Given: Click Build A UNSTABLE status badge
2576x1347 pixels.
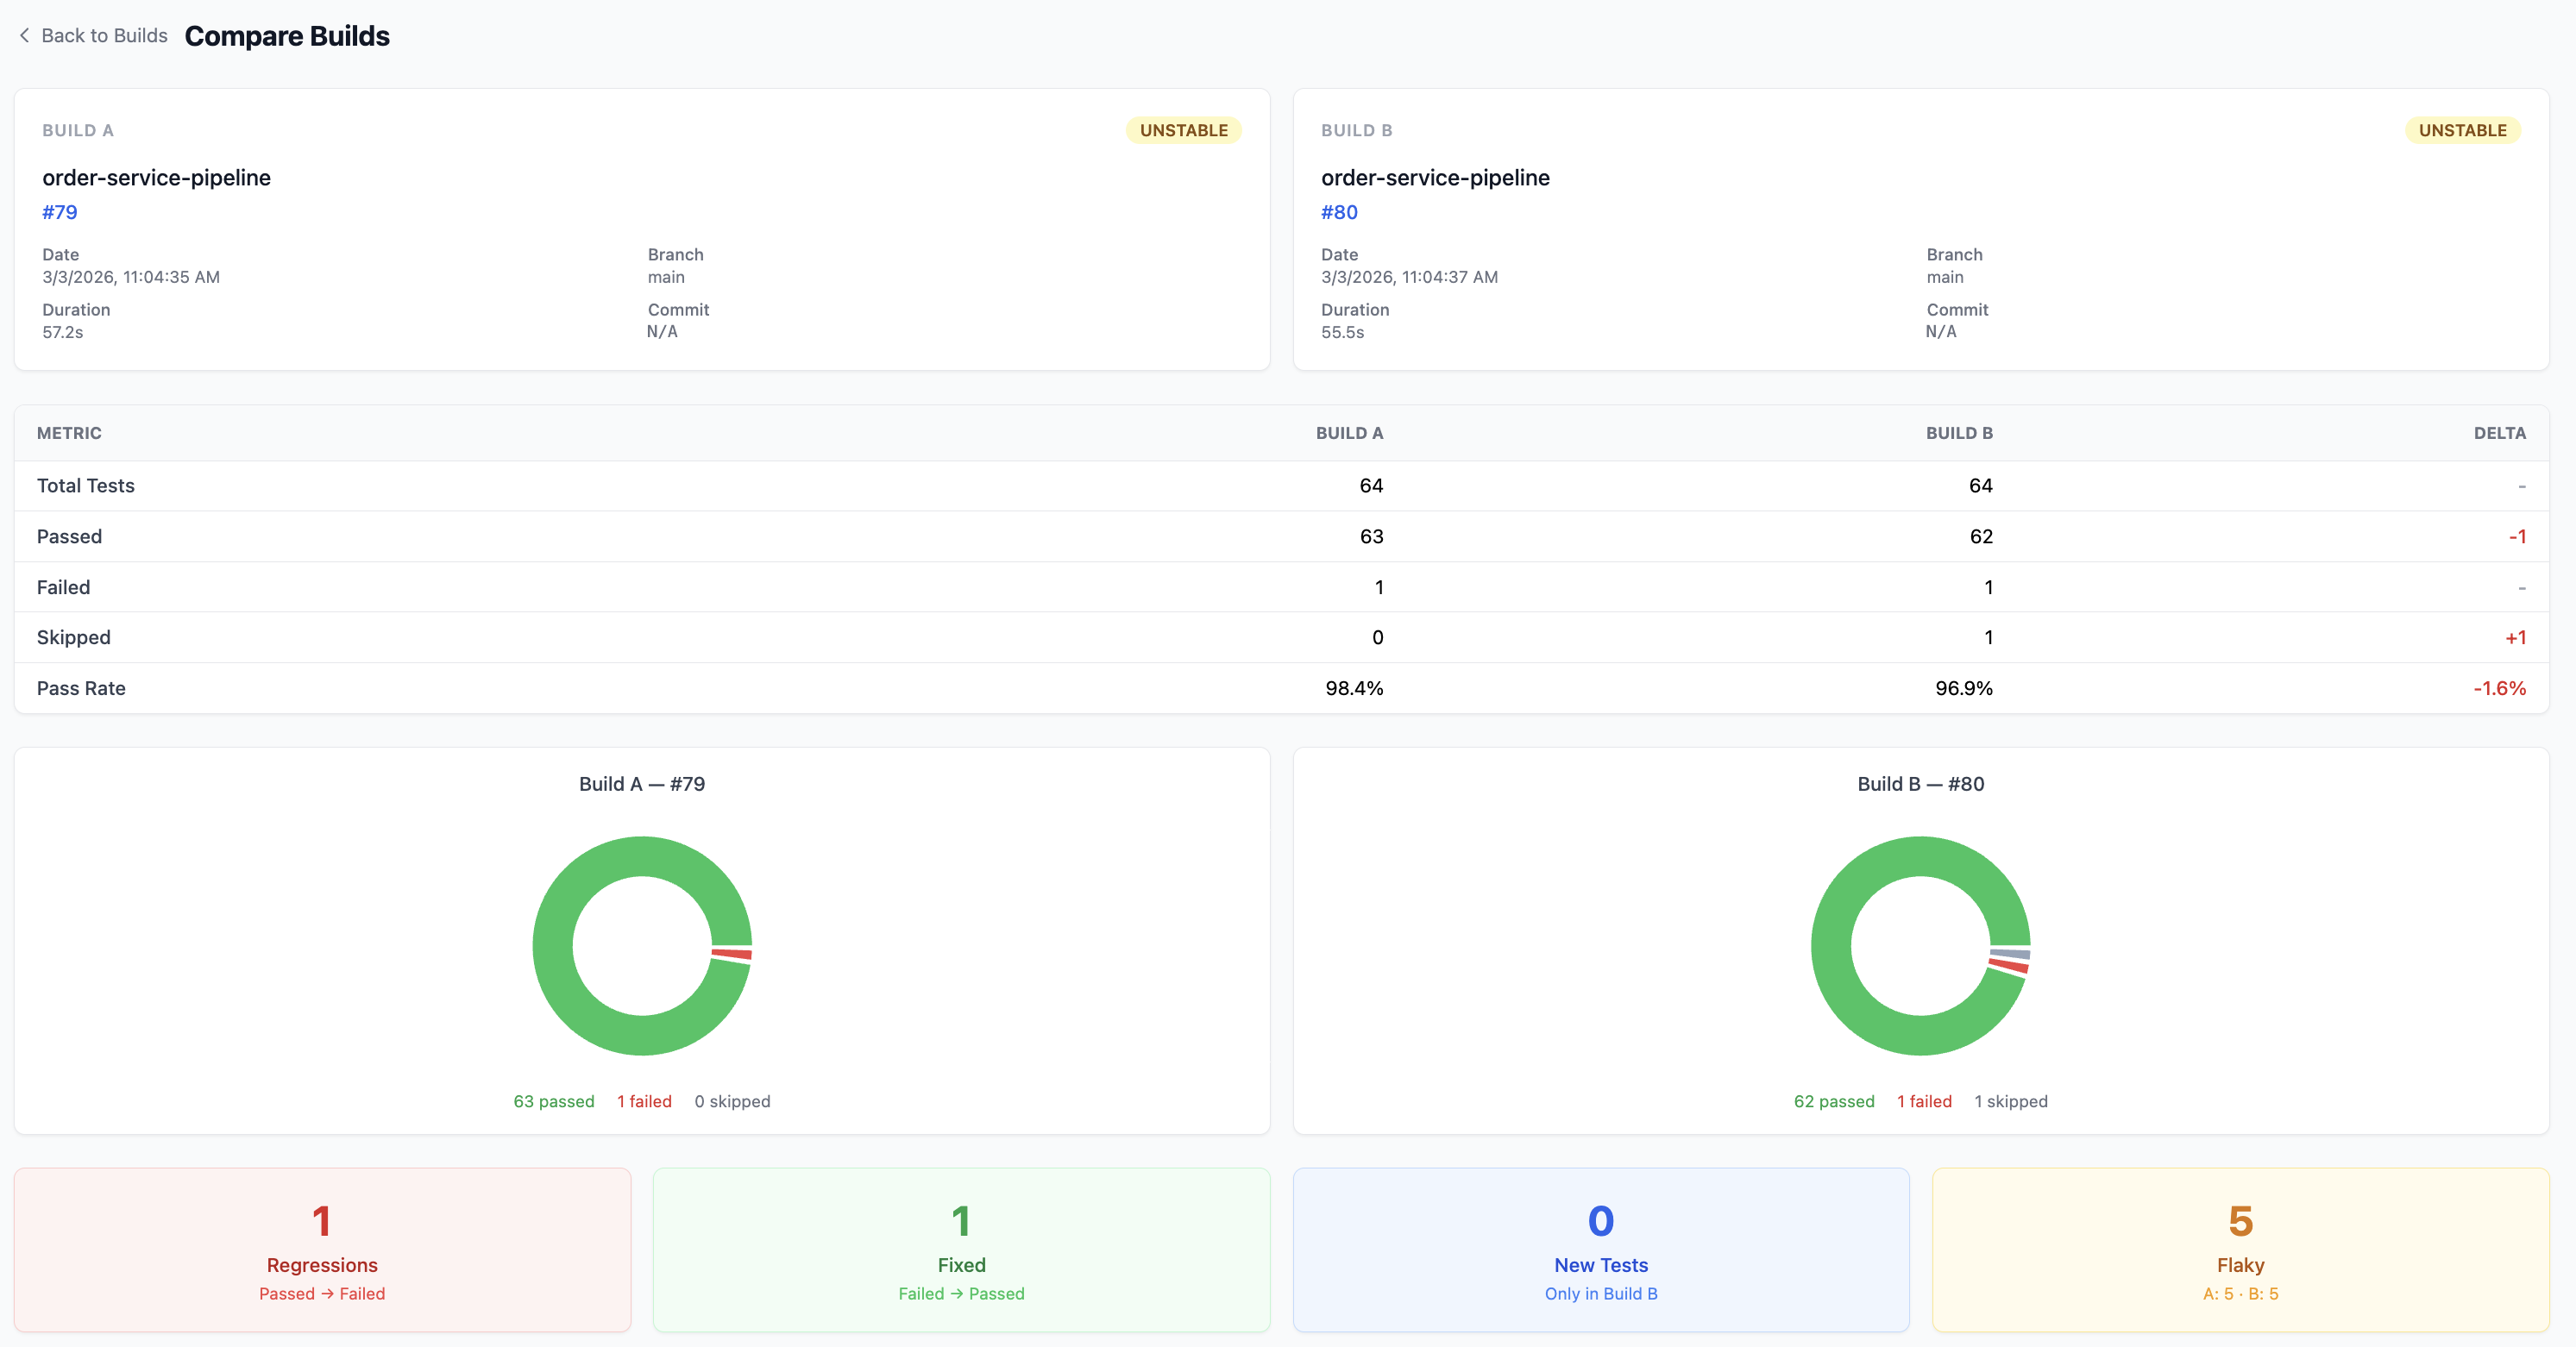Looking at the screenshot, I should click(1183, 130).
